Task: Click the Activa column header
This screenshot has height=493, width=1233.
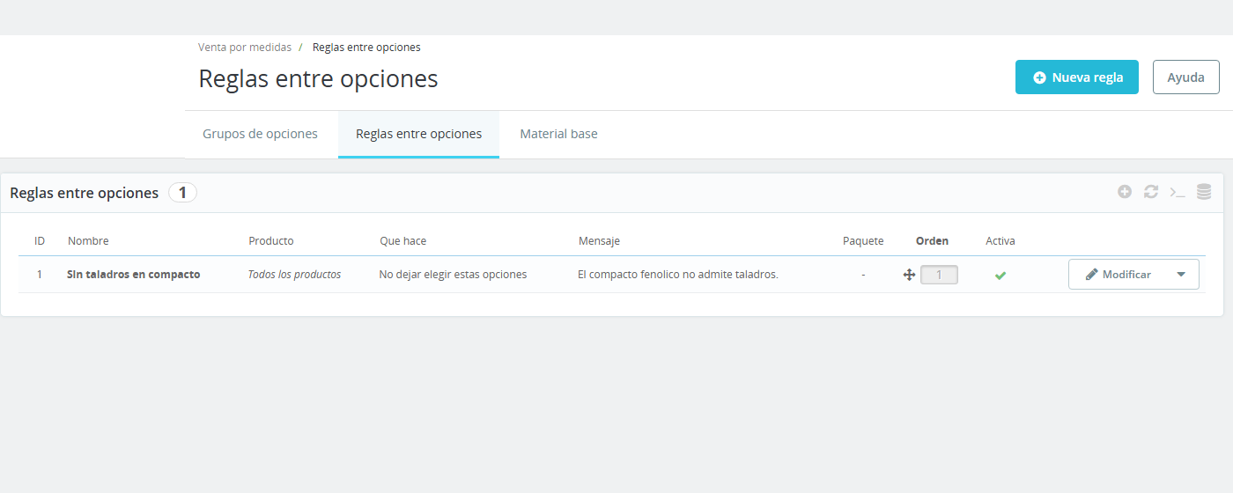Action: [1000, 240]
